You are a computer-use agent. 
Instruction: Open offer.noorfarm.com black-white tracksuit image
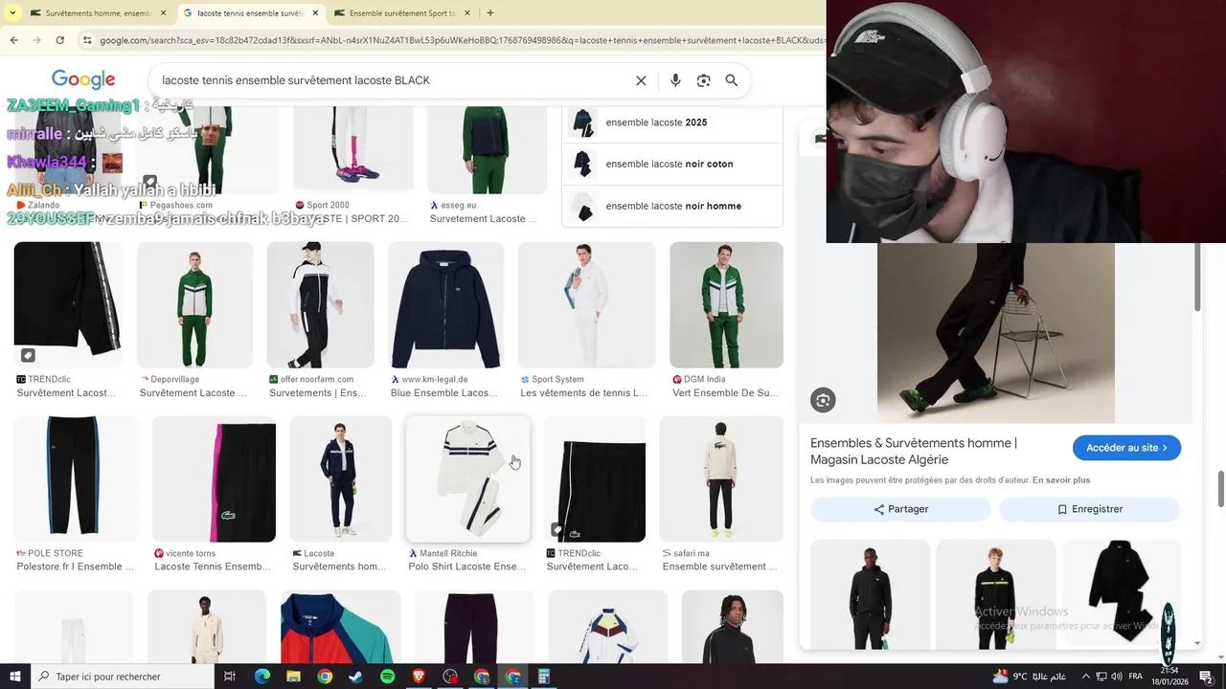point(320,305)
